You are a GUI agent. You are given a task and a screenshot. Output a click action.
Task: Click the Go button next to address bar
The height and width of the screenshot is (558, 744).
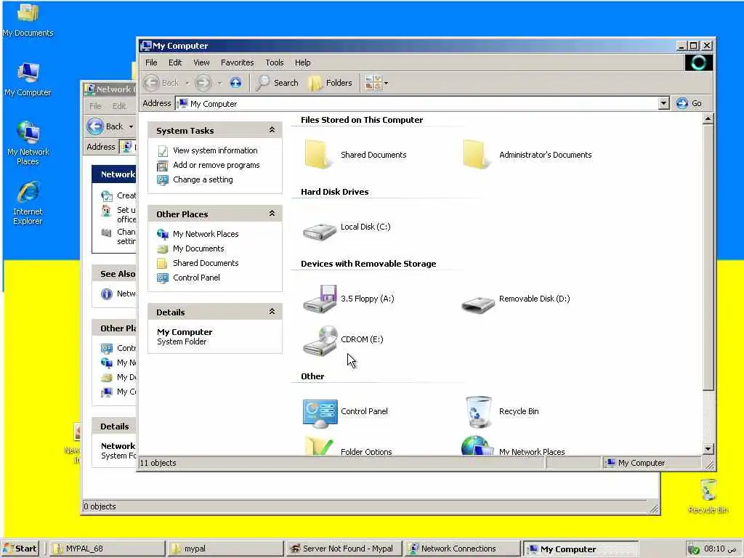coord(689,103)
